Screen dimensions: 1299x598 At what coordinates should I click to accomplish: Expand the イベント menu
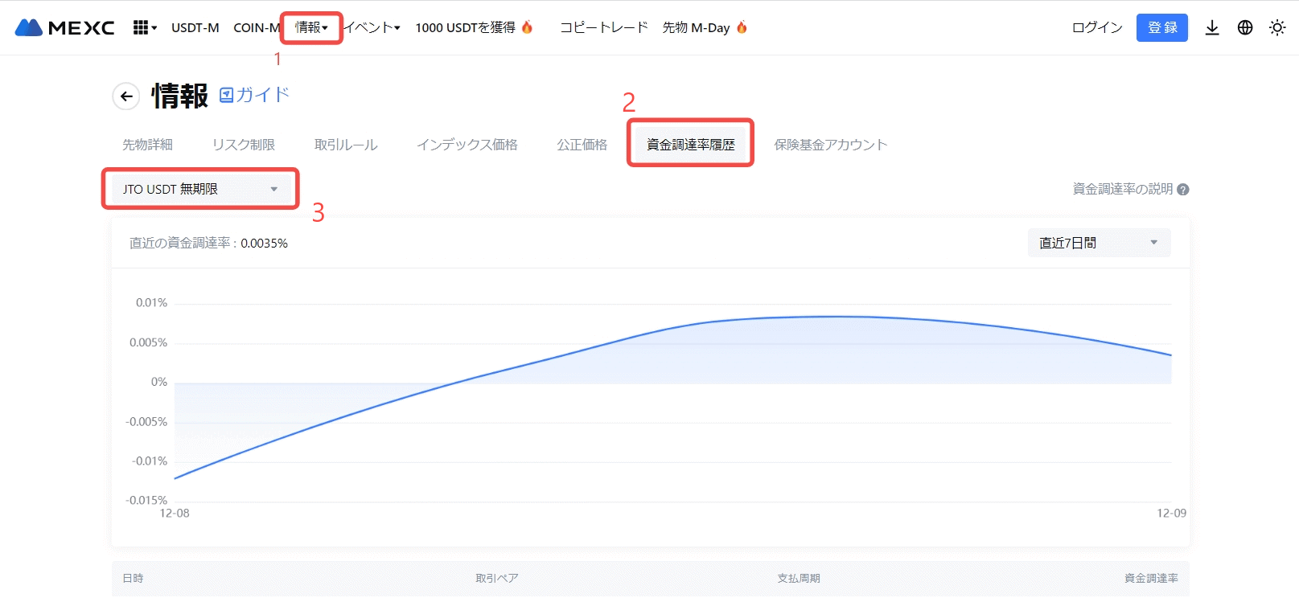(372, 27)
